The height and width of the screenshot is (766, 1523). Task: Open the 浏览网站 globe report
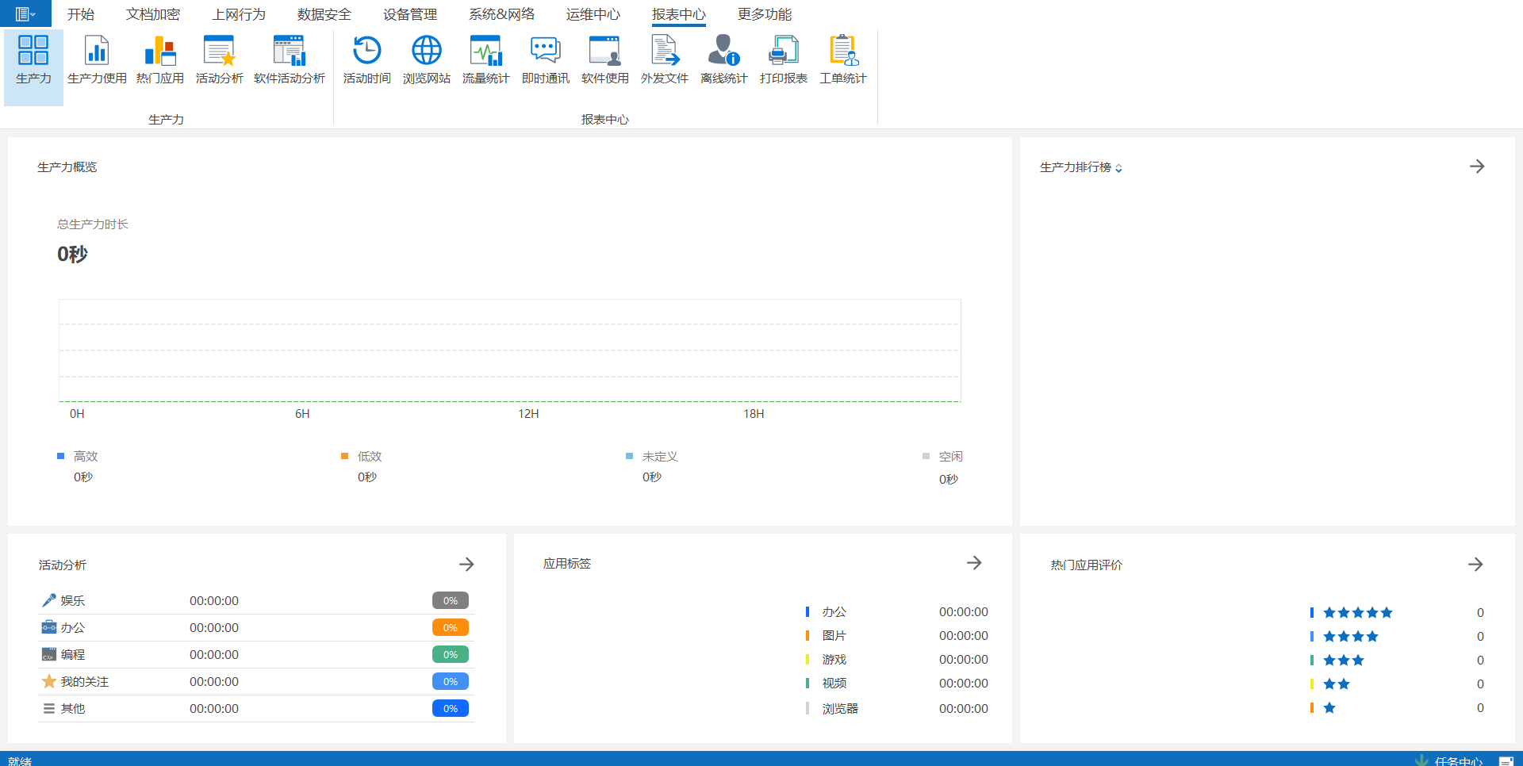426,59
